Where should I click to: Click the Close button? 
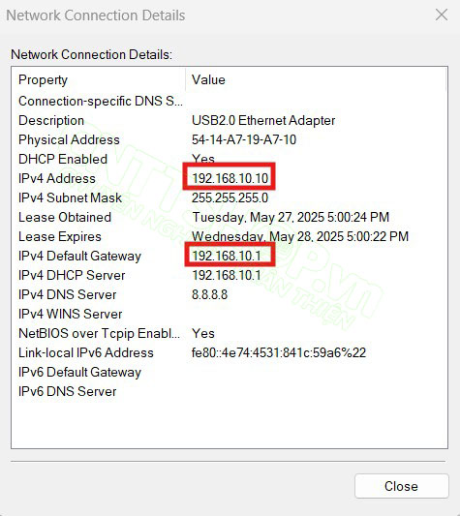401,486
